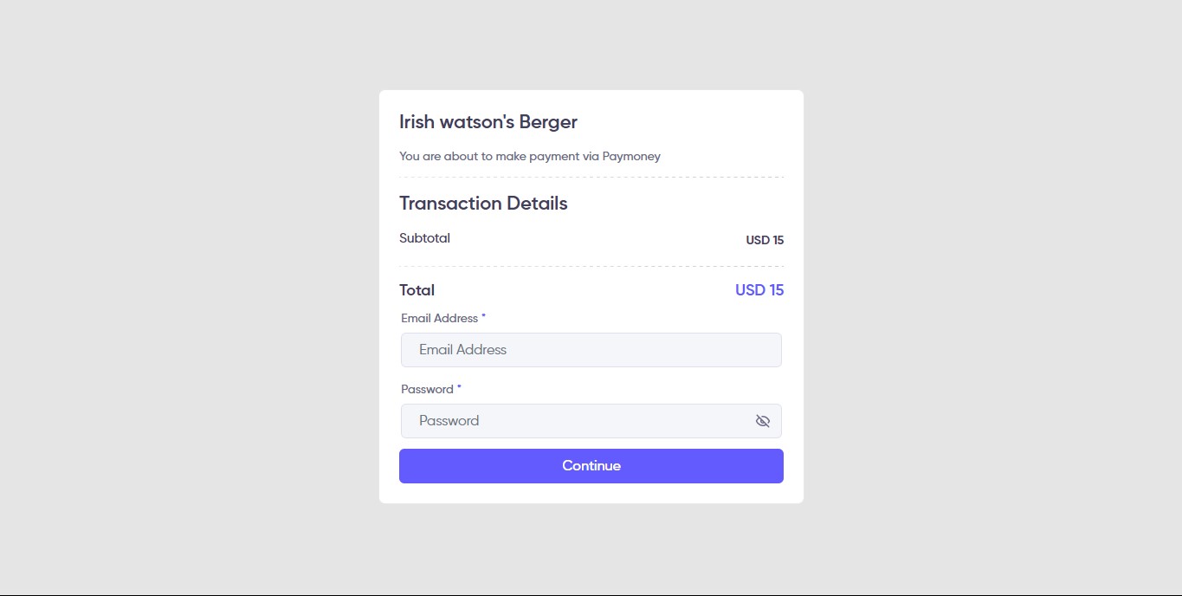This screenshot has height=596, width=1182.
Task: Toggle password visibility eye icon
Action: pyautogui.click(x=762, y=421)
